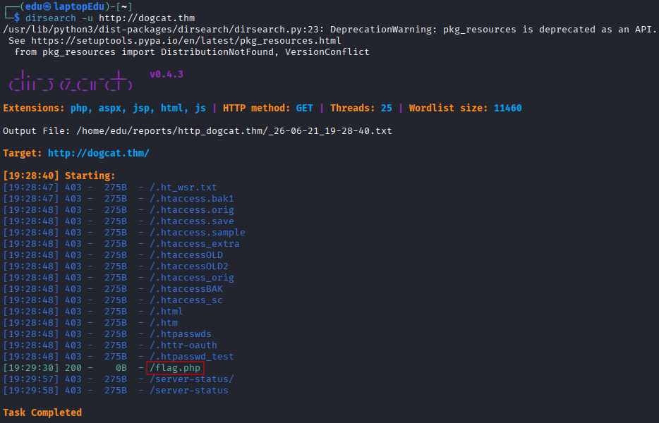The width and height of the screenshot is (659, 423).
Task: Click the [19:28:40] Starting line
Action: [59, 176]
